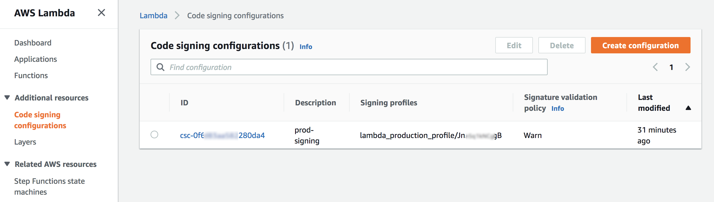
Task: Click the Edit button
Action: [514, 45]
